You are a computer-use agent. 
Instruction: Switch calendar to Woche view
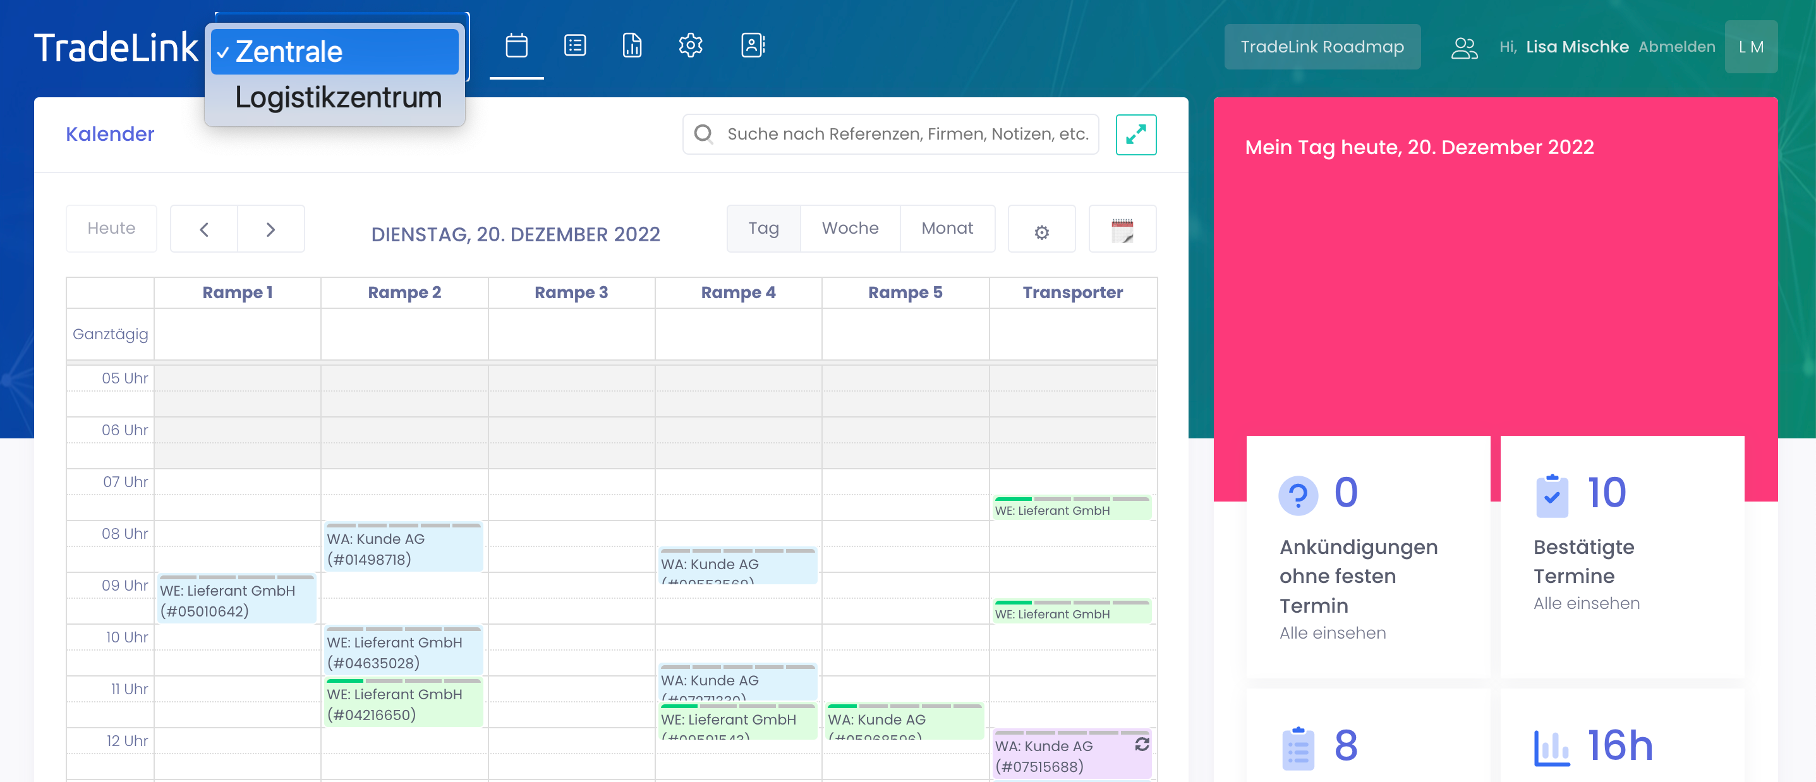849,229
